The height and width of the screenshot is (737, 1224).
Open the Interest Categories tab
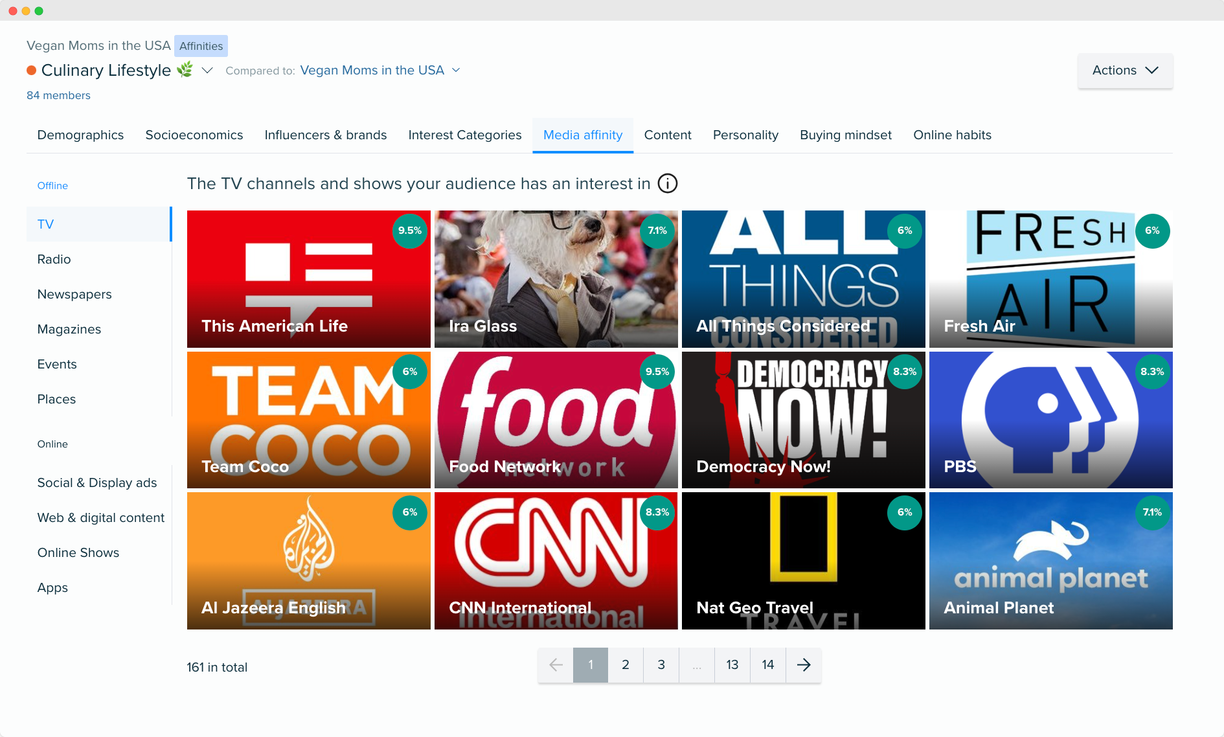465,135
